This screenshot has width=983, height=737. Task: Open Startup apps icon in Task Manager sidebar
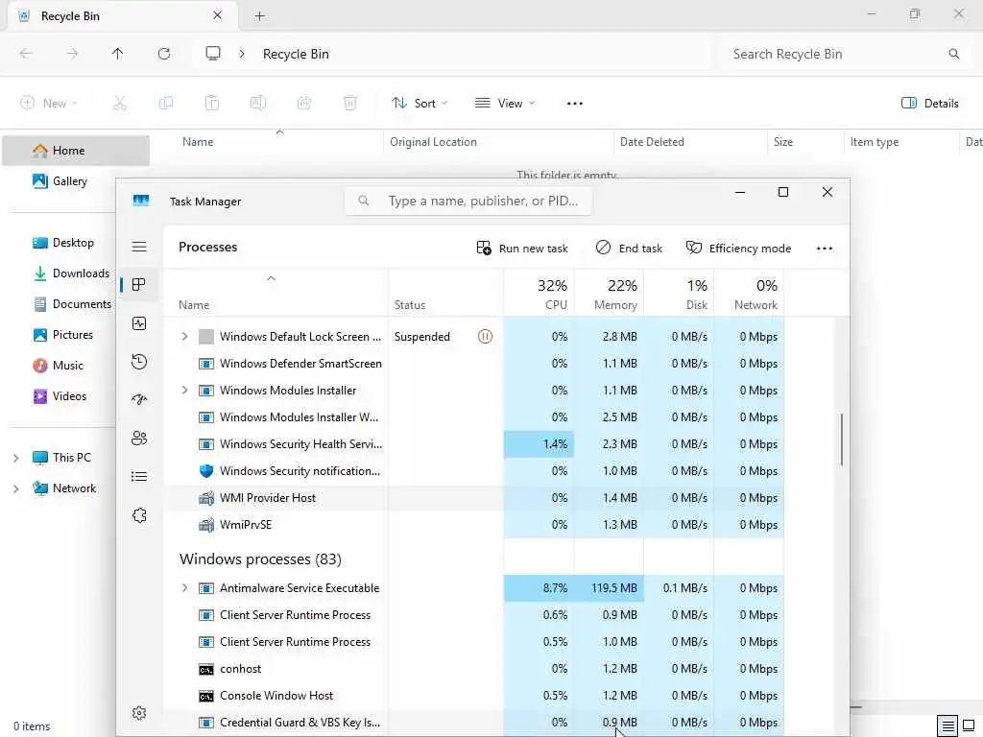point(139,399)
